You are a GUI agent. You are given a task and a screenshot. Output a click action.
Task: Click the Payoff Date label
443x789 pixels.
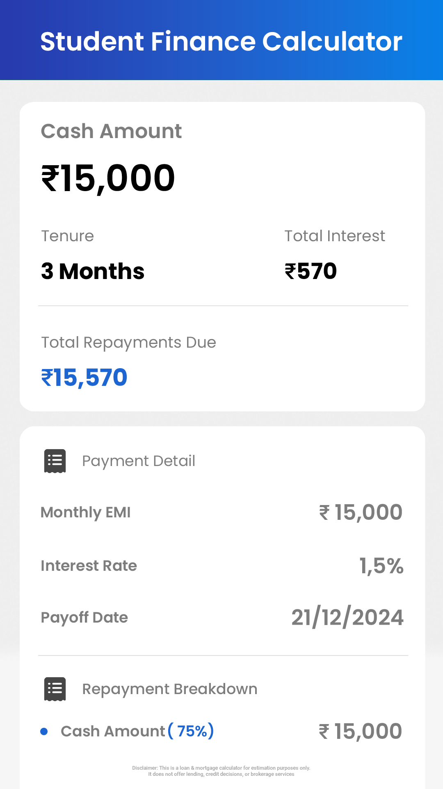[x=84, y=618]
